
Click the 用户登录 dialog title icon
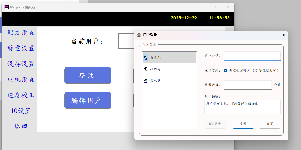click(x=139, y=35)
